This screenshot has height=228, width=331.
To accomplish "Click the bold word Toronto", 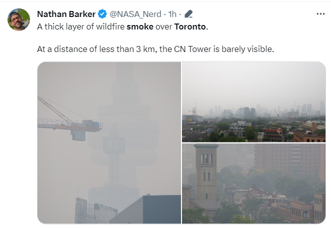I will pos(190,26).
